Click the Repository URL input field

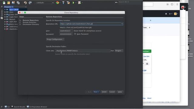pyautogui.click(x=90, y=24)
